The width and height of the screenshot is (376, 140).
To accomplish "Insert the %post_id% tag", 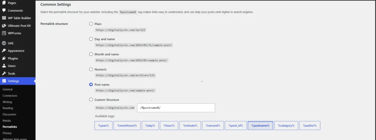I will tap(236, 125).
